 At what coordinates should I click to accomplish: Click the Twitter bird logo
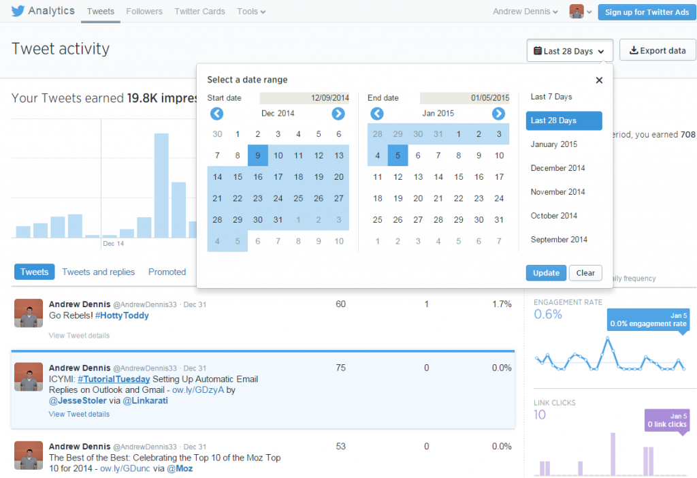tap(18, 12)
